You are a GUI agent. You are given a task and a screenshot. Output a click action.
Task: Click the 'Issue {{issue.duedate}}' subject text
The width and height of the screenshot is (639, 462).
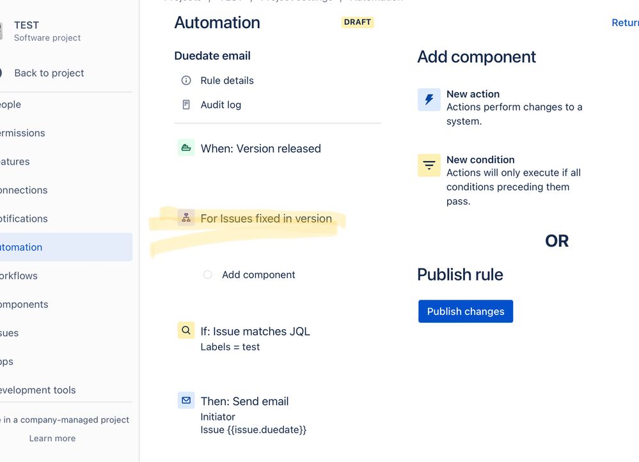click(x=253, y=430)
